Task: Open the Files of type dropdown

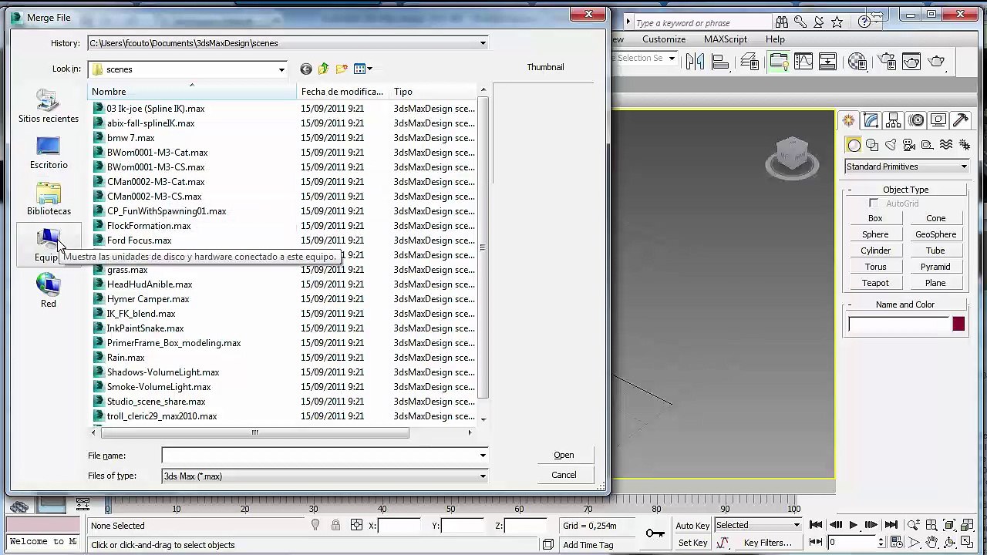Action: 483,476
